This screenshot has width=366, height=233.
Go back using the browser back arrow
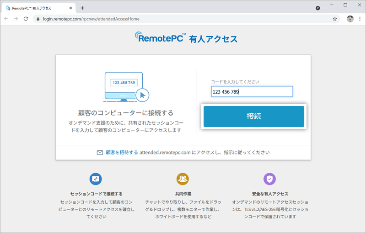(x=6, y=19)
